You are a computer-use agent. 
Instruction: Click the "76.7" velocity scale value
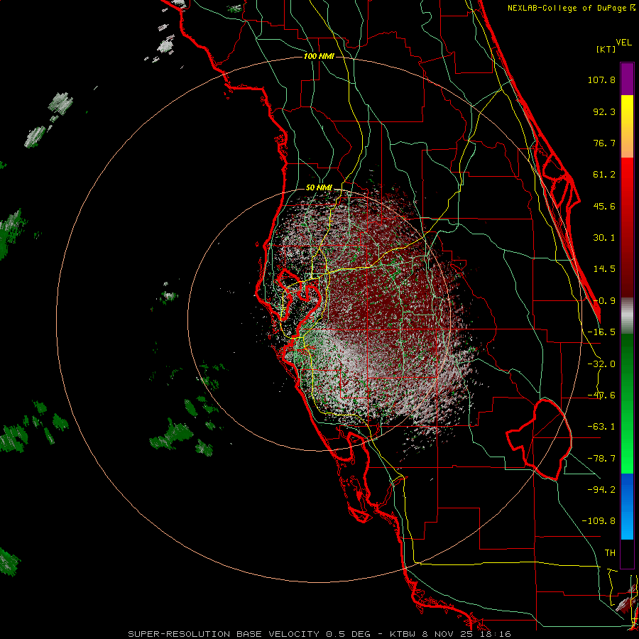[x=604, y=143]
